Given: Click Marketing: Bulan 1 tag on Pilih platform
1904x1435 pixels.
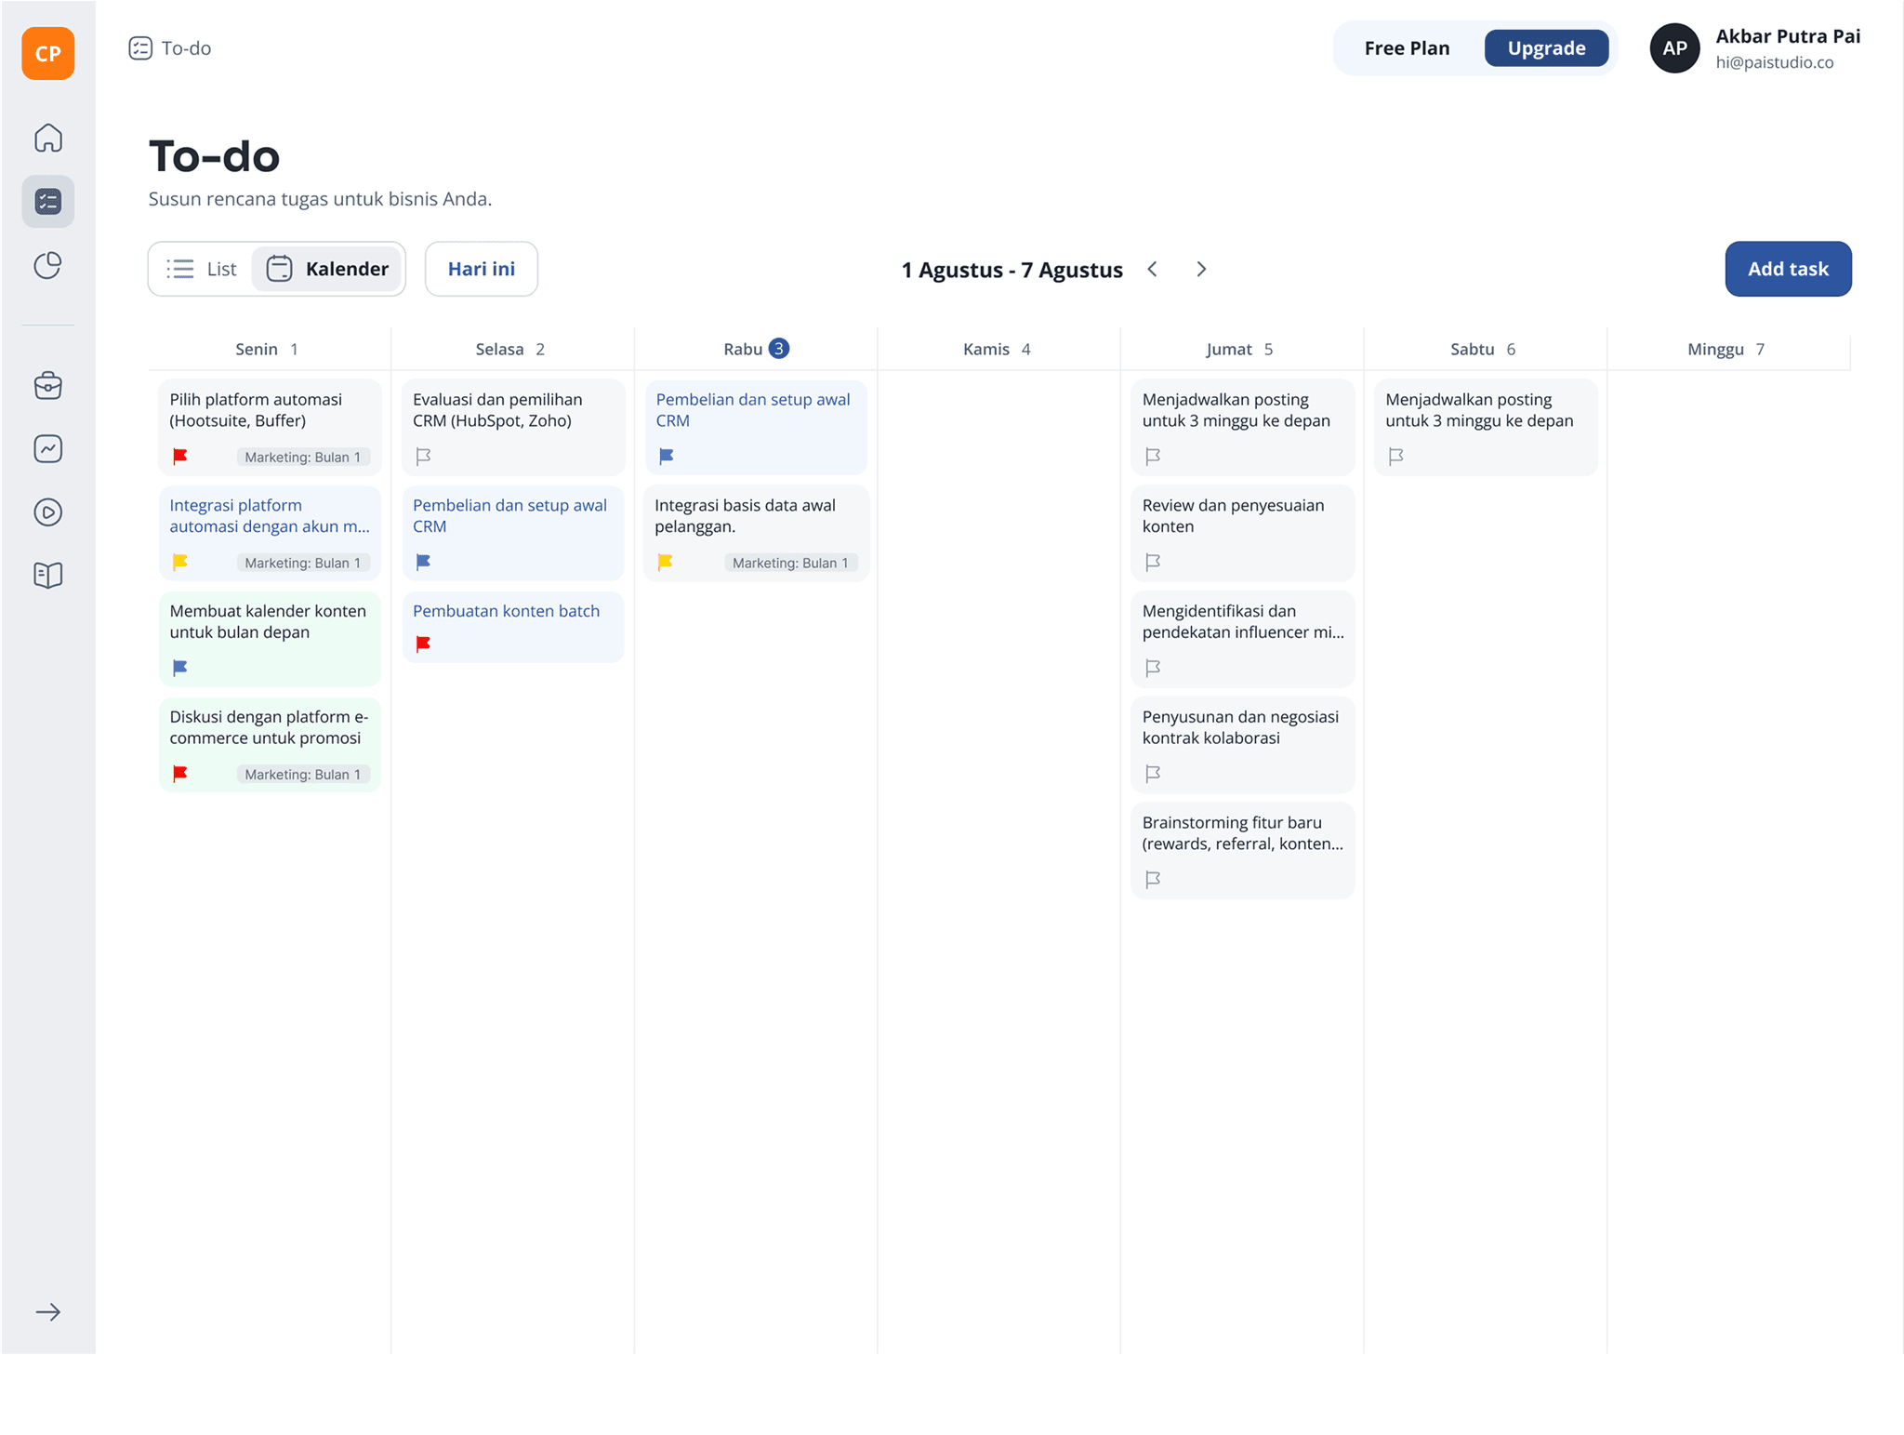Looking at the screenshot, I should click(303, 457).
